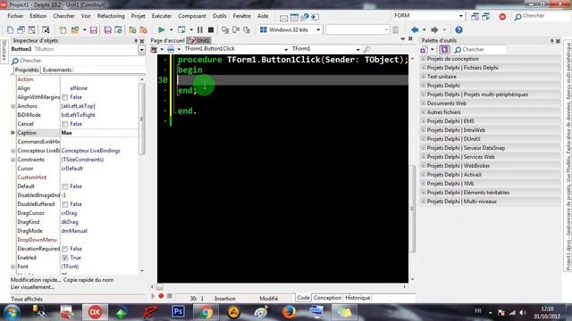572x321 pixels.
Task: Click the Run without debugging icon
Action: point(181,29)
